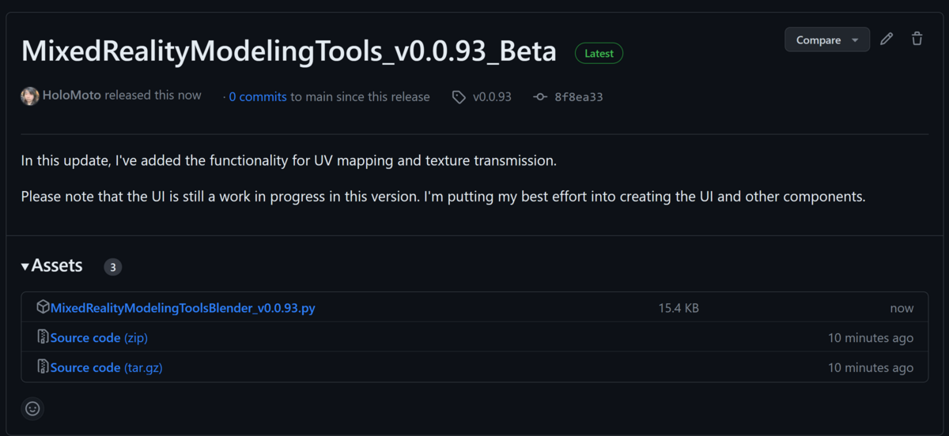
Task: Click the green Latest badge
Action: pos(599,54)
